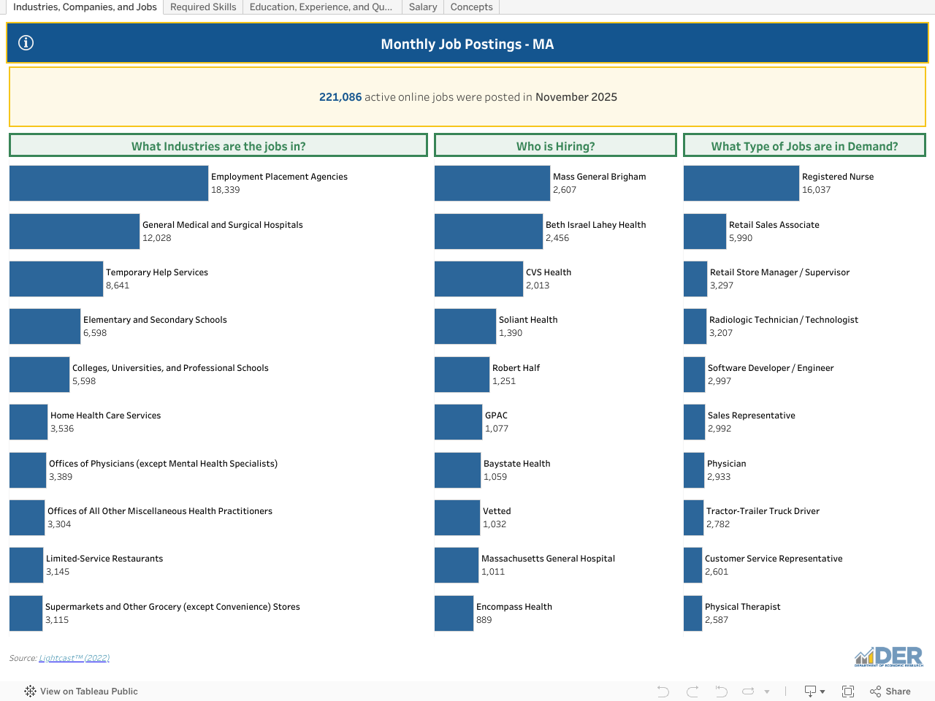
Task: Click the Elementary and Secondary Schools bar
Action: [x=45, y=326]
